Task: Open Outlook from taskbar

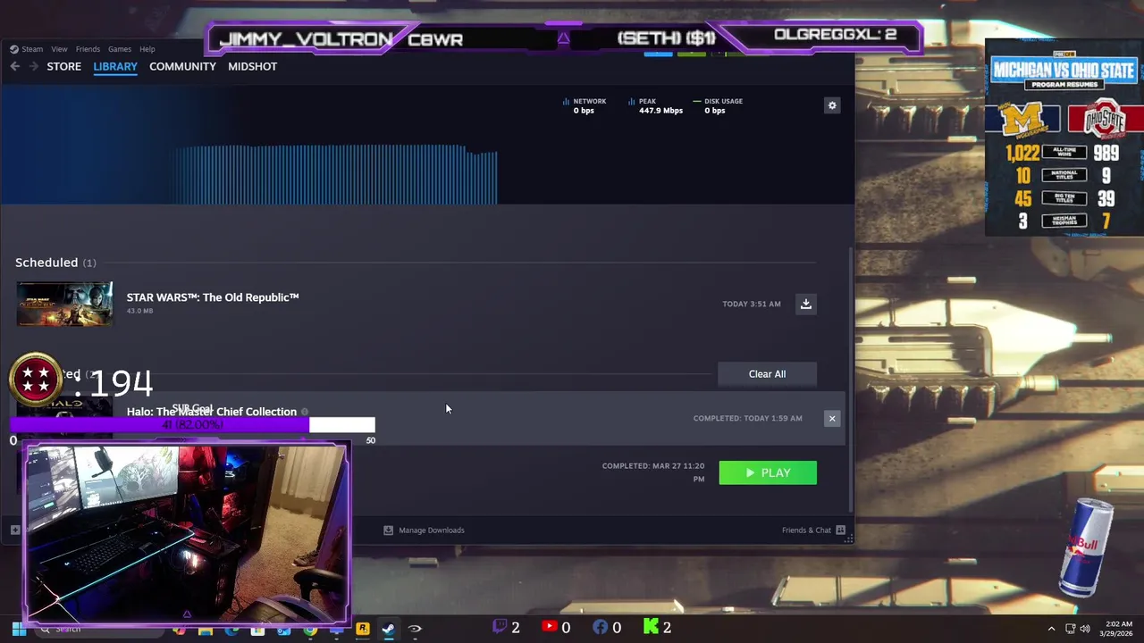Action: click(x=284, y=629)
